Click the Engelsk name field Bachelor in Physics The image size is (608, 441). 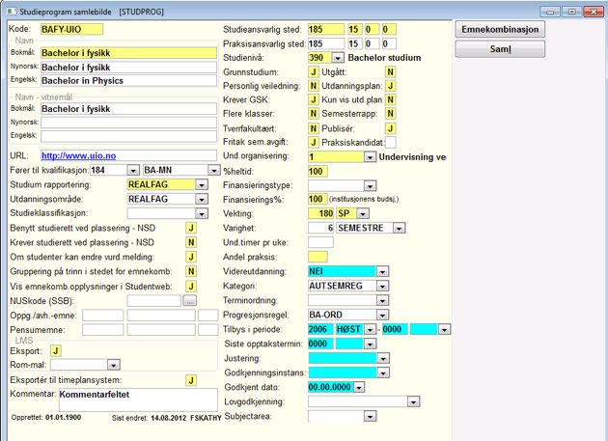(x=128, y=81)
